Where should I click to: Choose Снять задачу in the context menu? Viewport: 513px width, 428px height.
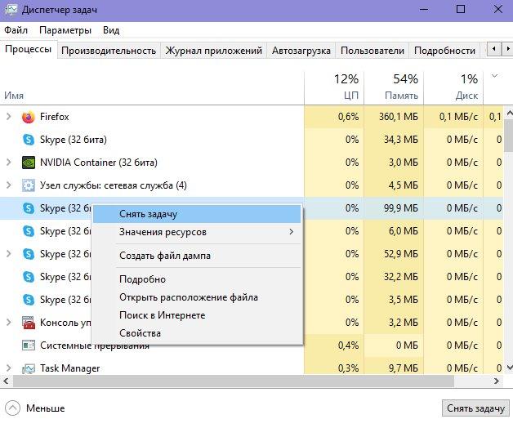click(197, 214)
